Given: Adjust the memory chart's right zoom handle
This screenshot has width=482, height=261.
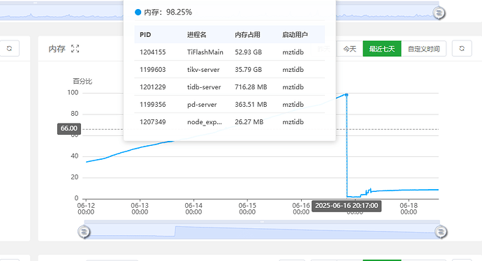Looking at the screenshot, I should tap(441, 232).
